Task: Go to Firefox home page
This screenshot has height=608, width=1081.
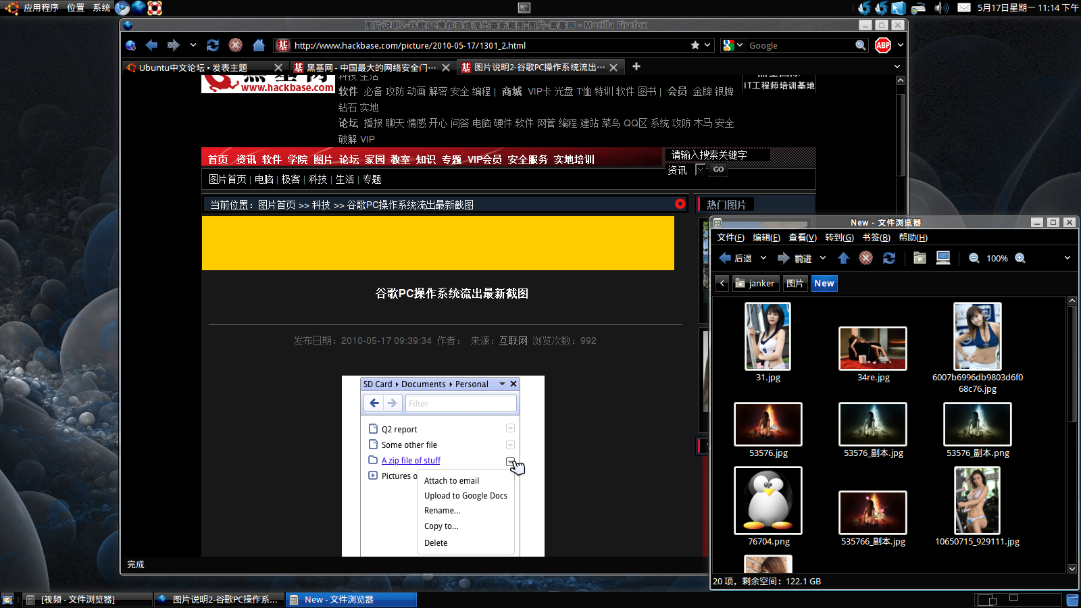Action: 258,45
